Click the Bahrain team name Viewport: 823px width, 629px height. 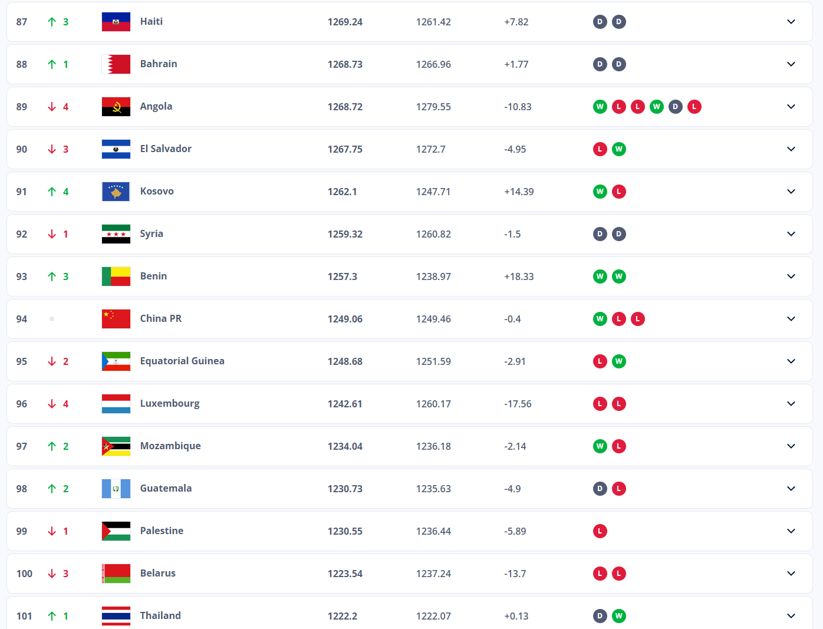click(158, 64)
